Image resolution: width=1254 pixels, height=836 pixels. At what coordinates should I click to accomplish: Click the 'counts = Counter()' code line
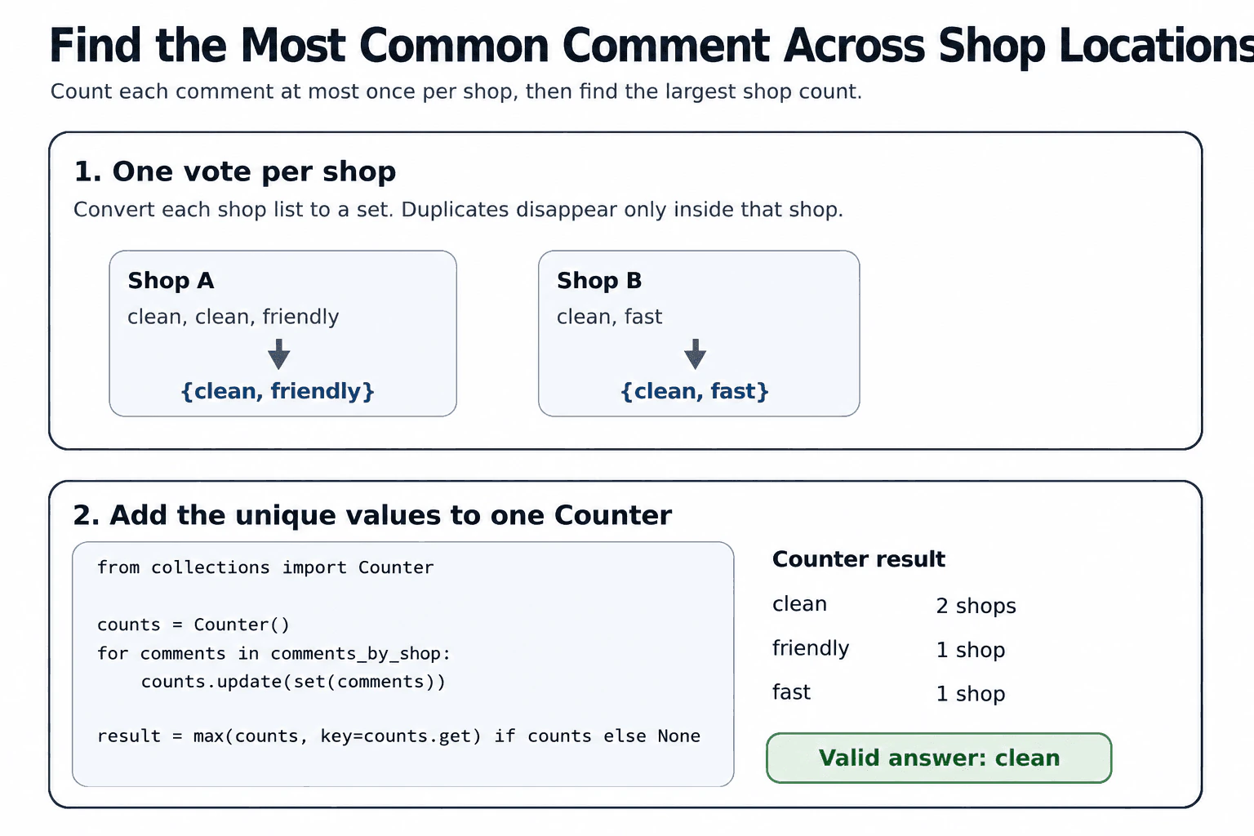[x=193, y=625]
